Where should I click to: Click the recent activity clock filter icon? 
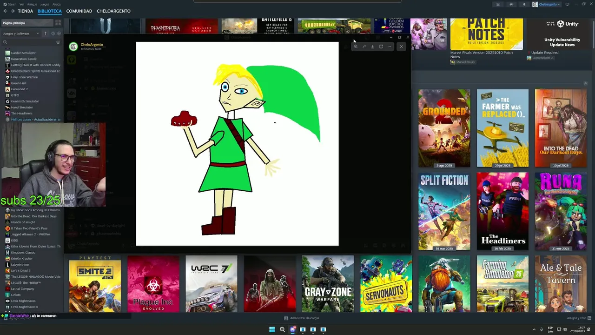click(53, 33)
